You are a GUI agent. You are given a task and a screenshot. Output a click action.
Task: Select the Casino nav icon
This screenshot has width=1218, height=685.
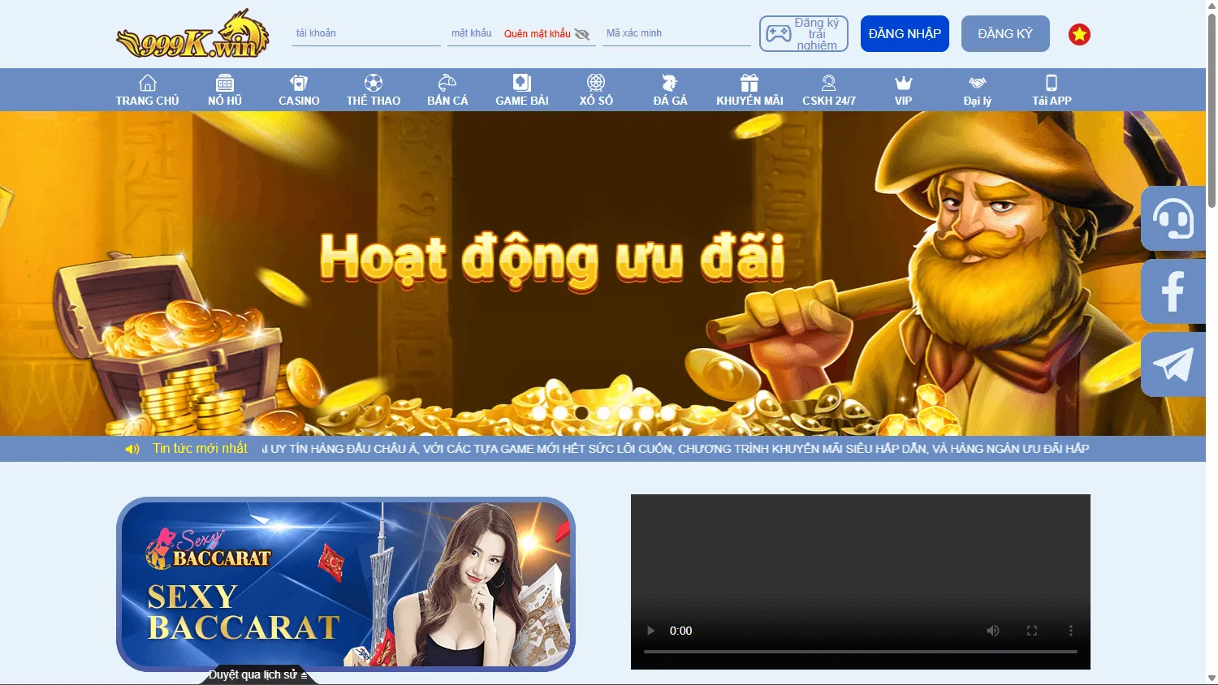click(x=298, y=89)
